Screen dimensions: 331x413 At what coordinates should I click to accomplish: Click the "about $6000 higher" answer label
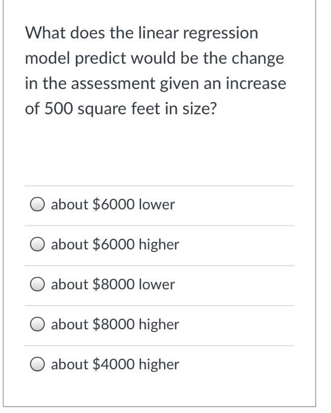tap(115, 244)
